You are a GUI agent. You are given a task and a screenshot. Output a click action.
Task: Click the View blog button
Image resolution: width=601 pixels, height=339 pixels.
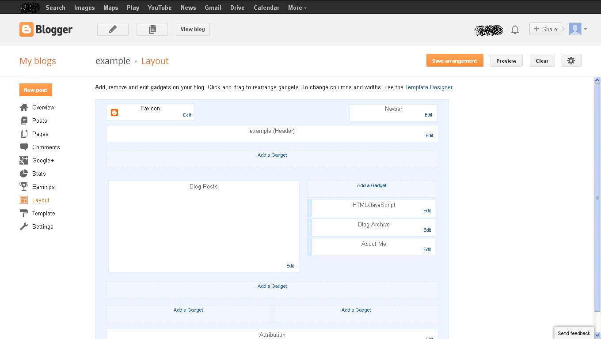pos(193,29)
